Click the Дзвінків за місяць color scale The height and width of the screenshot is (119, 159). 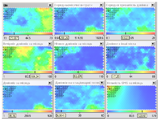point(28,111)
